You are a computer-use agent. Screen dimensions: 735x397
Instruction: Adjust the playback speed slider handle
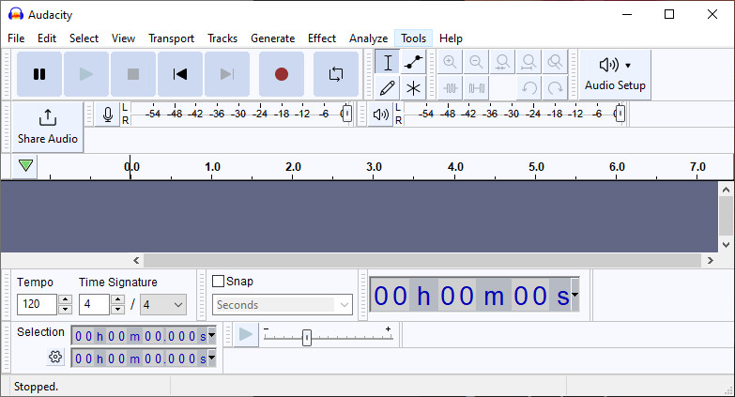(x=307, y=338)
